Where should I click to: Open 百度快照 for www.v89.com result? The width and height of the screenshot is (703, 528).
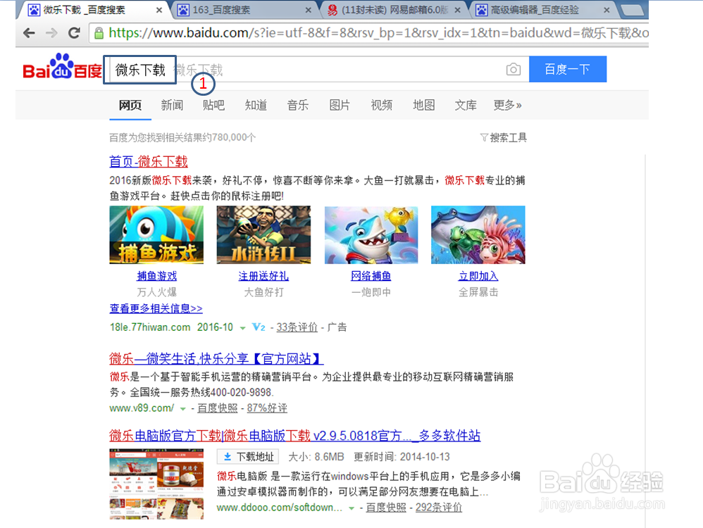point(218,408)
